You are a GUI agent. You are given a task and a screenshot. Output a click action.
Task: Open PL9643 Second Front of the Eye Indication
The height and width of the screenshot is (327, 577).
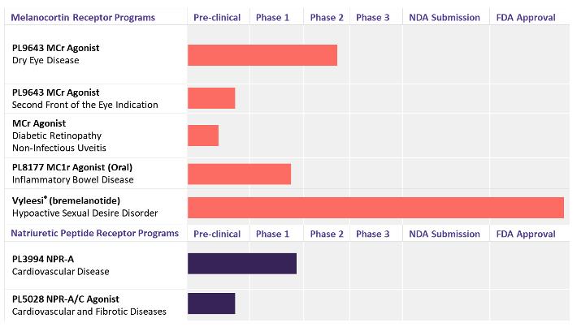click(85, 98)
